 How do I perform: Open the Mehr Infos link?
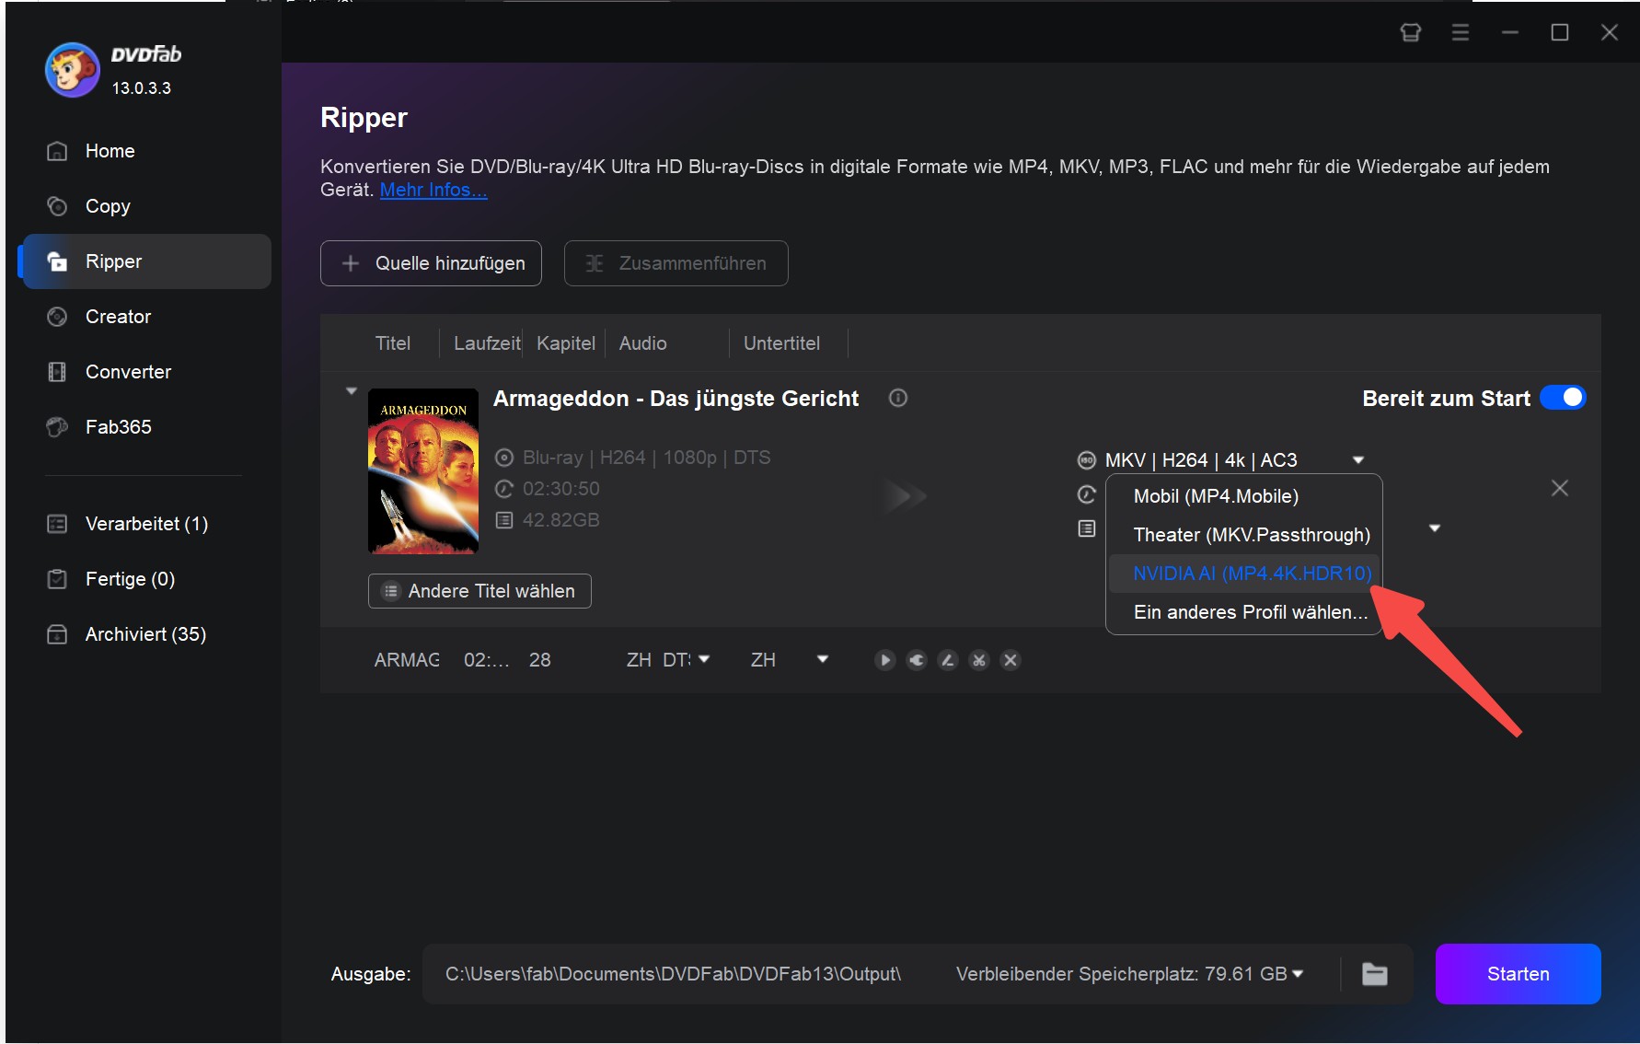(433, 190)
